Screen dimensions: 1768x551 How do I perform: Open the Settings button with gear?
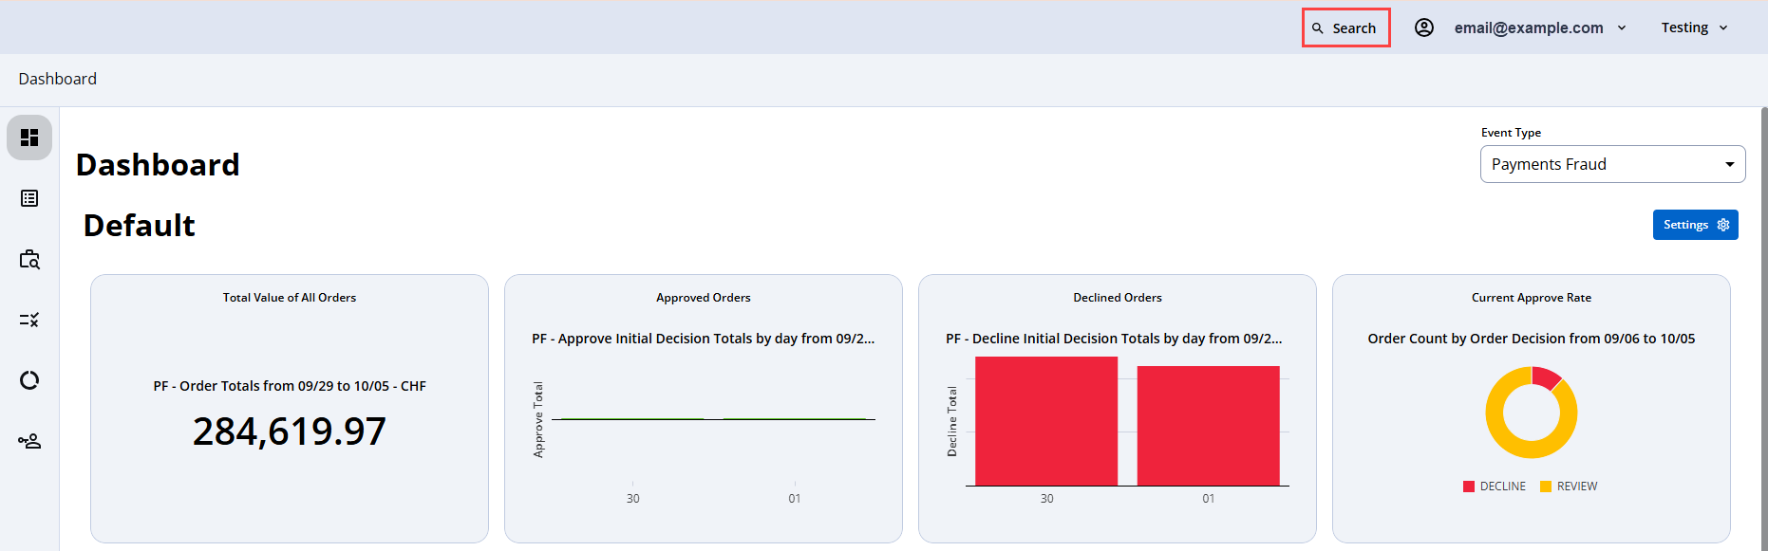(x=1695, y=225)
